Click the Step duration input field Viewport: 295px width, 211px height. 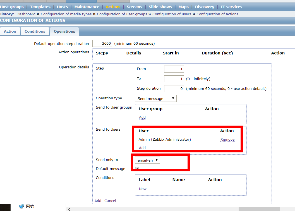(174, 89)
